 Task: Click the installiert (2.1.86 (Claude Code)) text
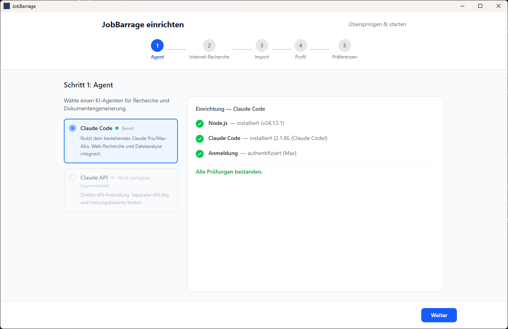[288, 138]
